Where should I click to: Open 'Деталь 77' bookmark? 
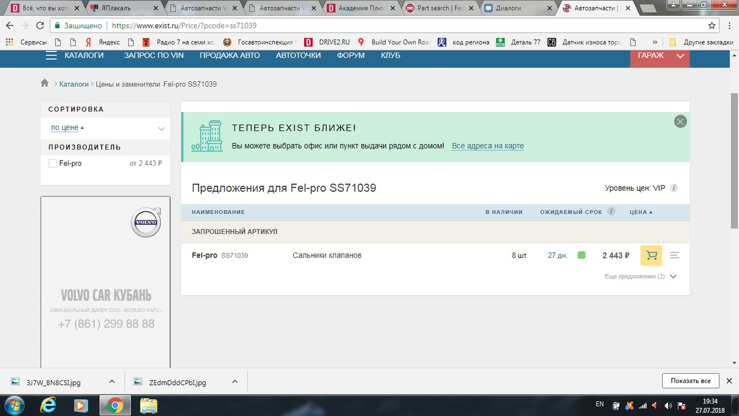click(x=518, y=42)
